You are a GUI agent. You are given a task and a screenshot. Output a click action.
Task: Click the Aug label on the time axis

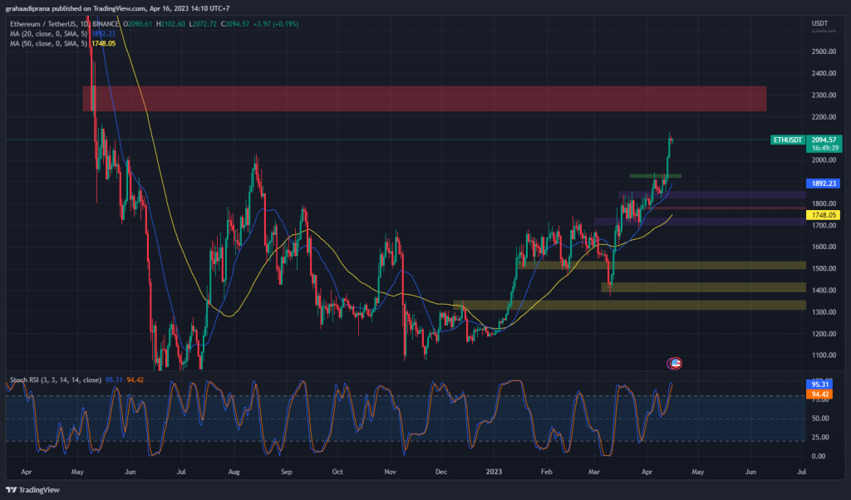coord(234,472)
